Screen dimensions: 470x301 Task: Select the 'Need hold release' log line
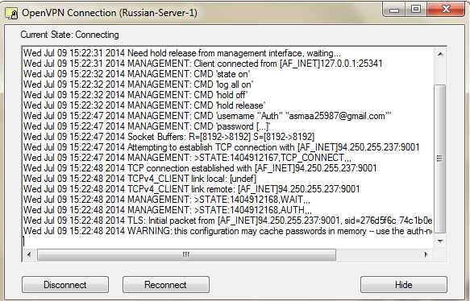[x=182, y=53]
